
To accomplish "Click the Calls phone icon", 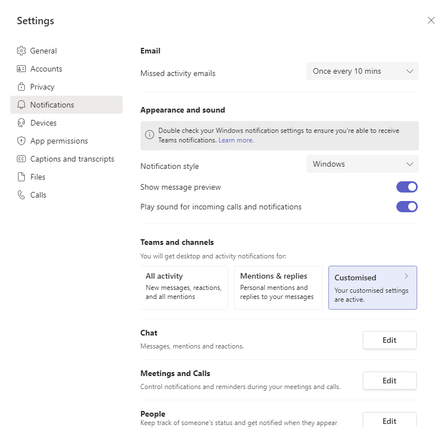I will click(21, 195).
